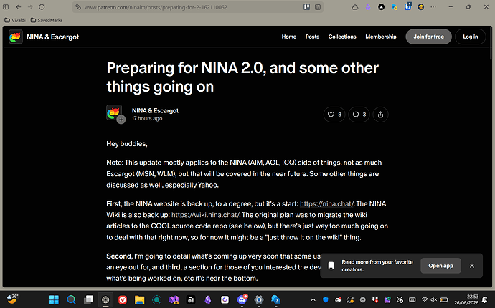Viewport: 495px width, 308px height.
Task: Open the Bitwarden extension with badge
Action: (x=408, y=6)
